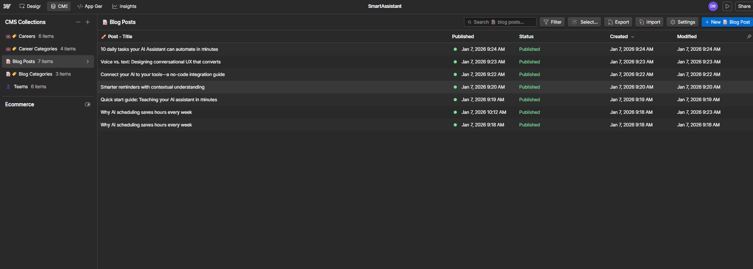Click the DB user avatar
Image resolution: width=753 pixels, height=269 pixels.
coord(713,6)
